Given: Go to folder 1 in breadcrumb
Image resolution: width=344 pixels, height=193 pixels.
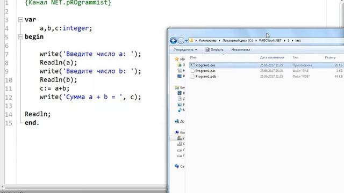Looking at the screenshot, I should click(288, 41).
